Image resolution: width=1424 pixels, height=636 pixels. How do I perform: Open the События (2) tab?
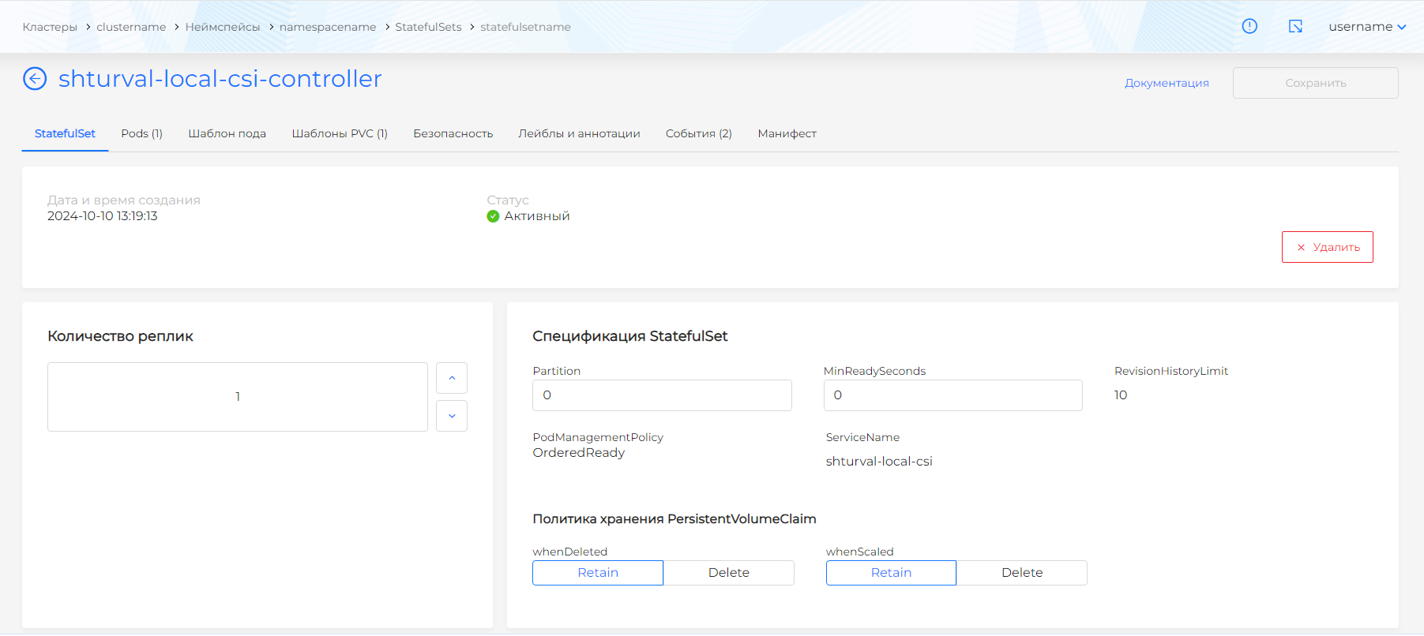pyautogui.click(x=698, y=133)
